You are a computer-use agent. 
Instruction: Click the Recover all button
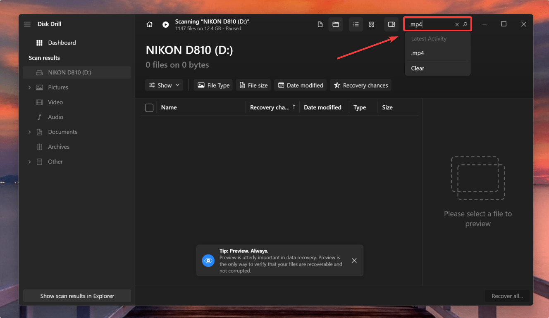tap(507, 296)
